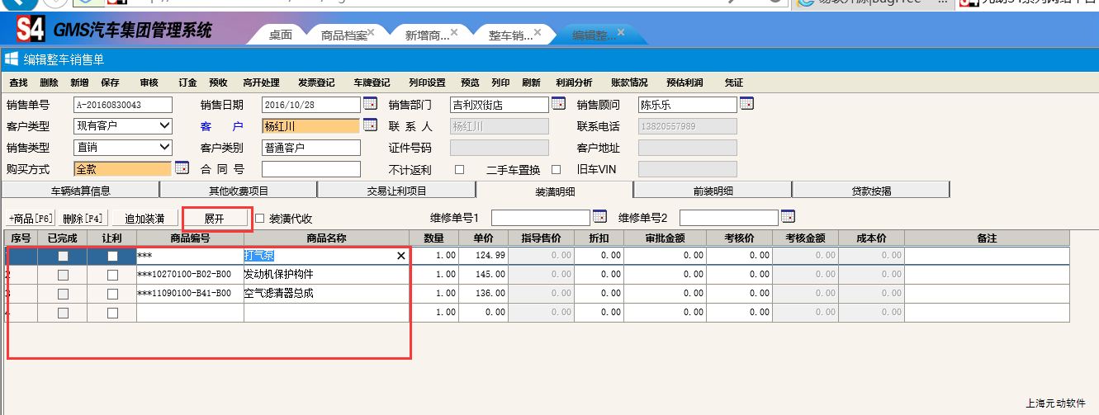Check the 不计返利 checkbox
Image resolution: width=1099 pixels, height=415 pixels.
click(x=460, y=169)
